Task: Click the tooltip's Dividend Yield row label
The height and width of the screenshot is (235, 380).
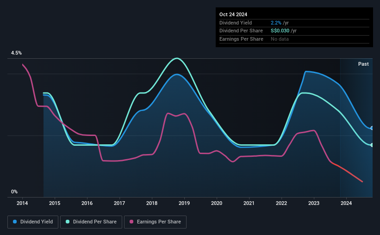Action: (x=236, y=23)
